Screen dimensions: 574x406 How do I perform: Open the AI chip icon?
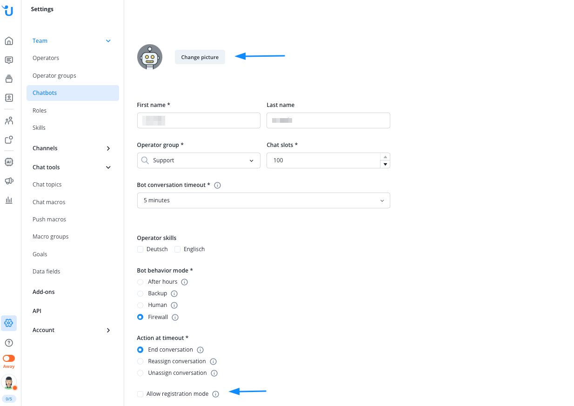click(x=9, y=162)
